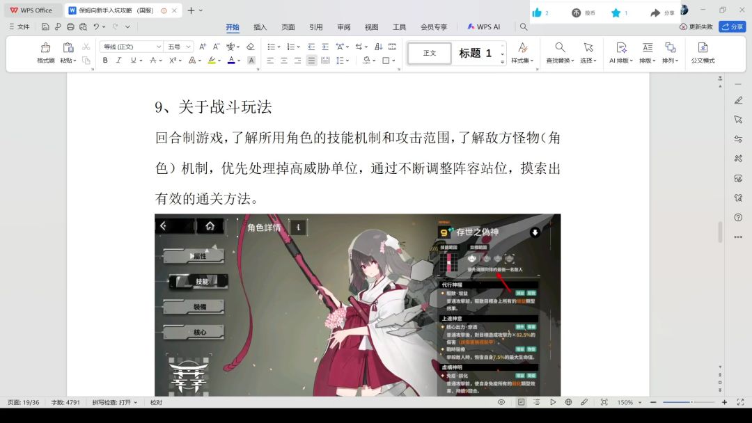752x423 pixels.
Task: Click the game character screenshot in document
Action: coord(357,305)
